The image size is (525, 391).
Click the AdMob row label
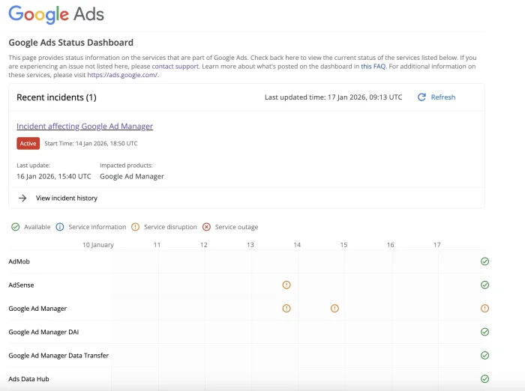19,261
